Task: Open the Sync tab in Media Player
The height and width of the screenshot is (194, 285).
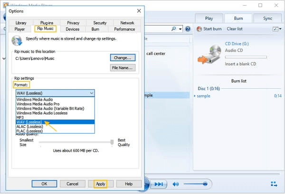Action: click(267, 18)
